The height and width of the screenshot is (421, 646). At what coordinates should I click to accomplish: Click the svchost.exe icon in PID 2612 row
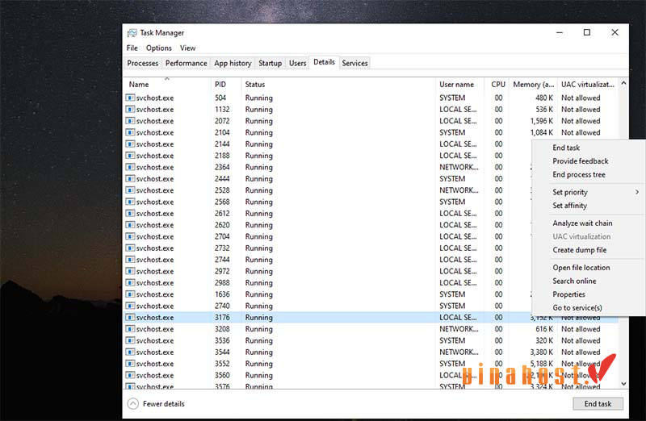(130, 213)
